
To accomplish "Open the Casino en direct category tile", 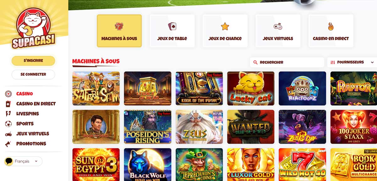I will click(x=331, y=31).
